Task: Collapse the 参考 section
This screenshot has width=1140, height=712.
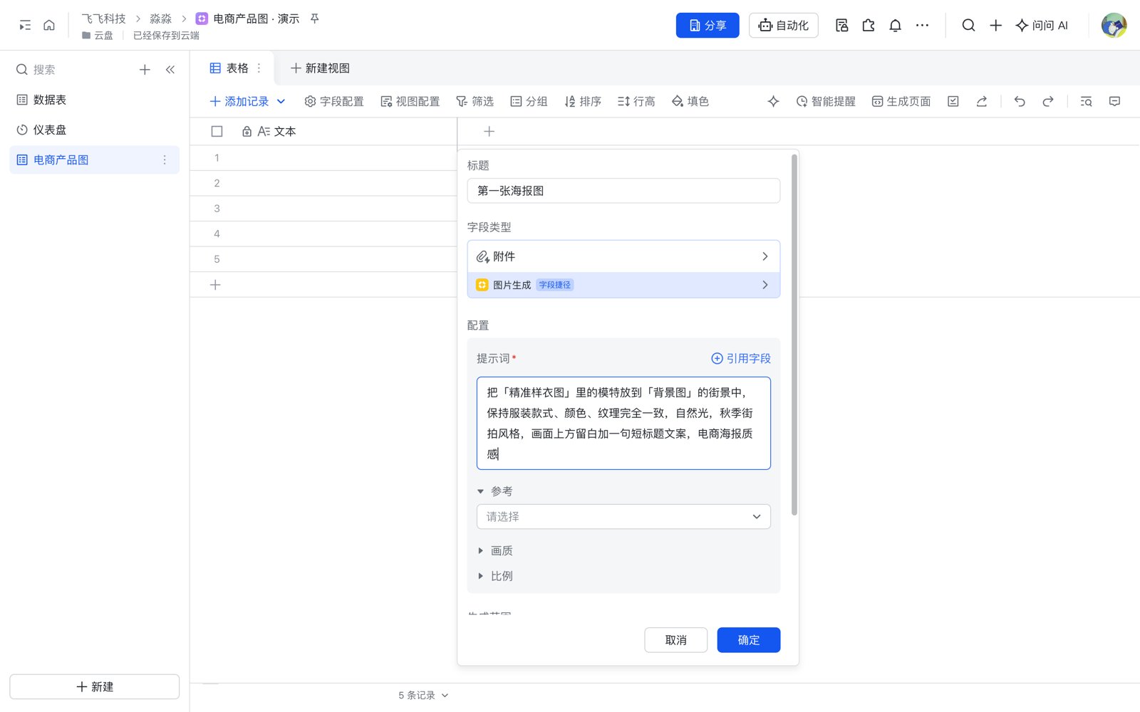Action: (x=495, y=491)
